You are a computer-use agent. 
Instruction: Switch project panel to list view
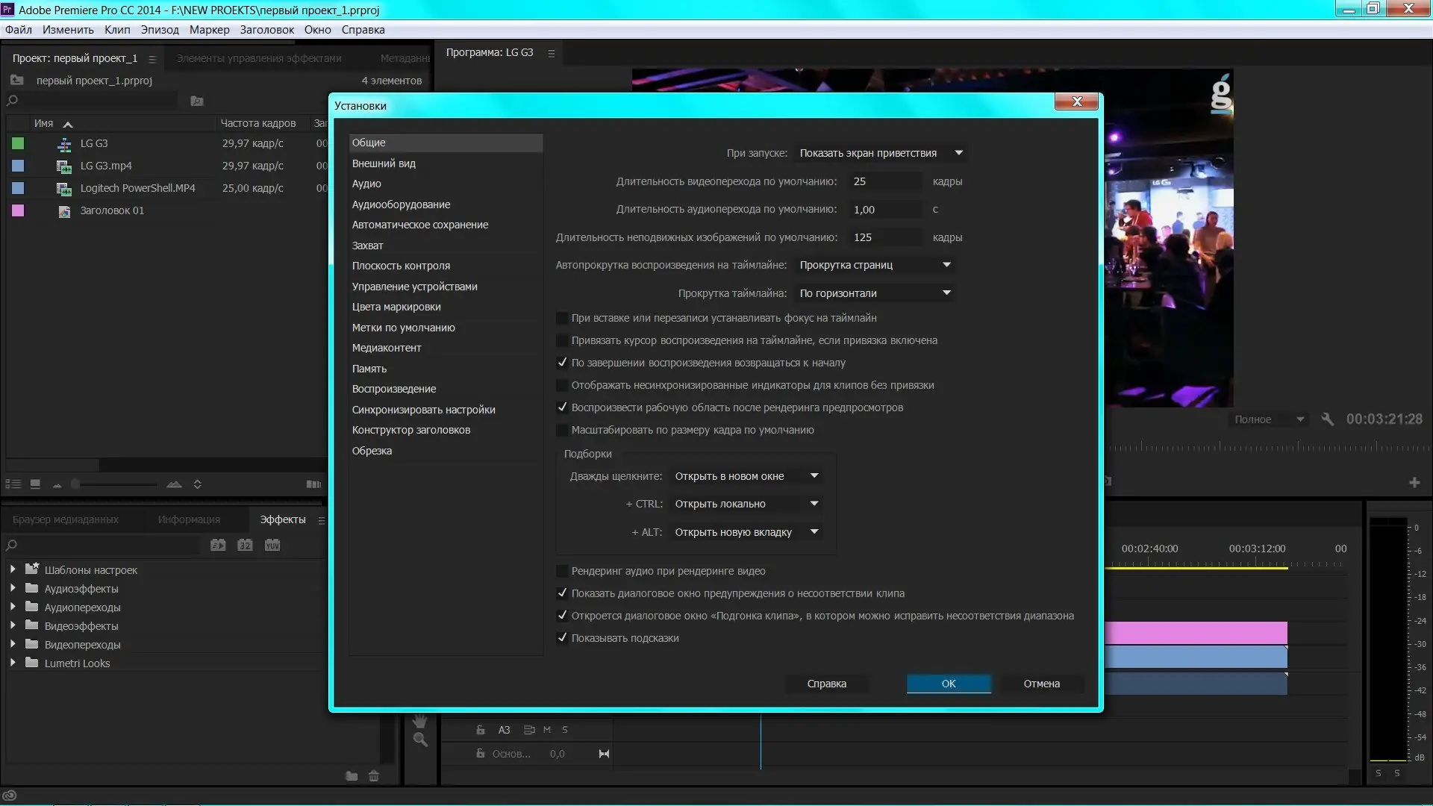pos(13,484)
